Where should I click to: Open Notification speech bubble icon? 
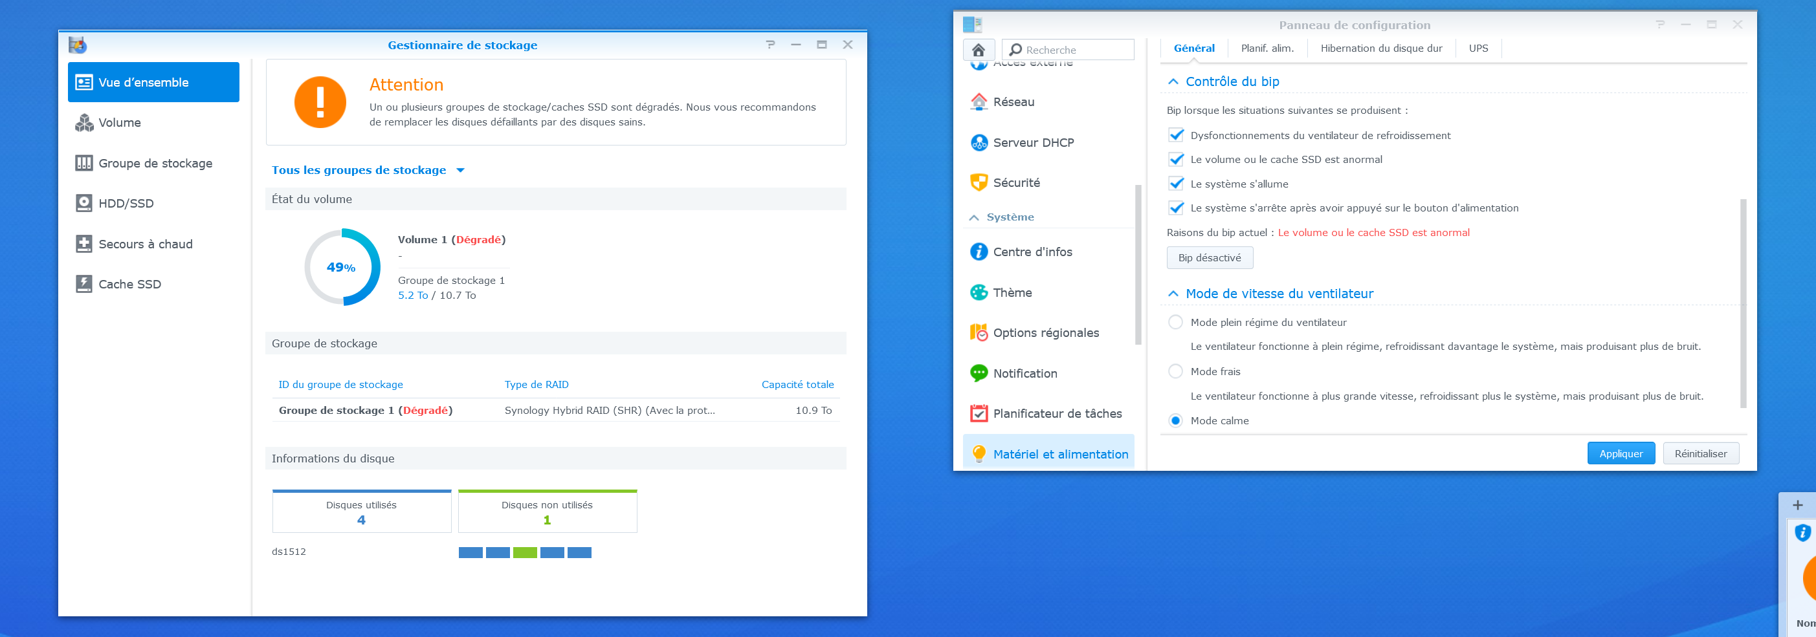pos(979,373)
